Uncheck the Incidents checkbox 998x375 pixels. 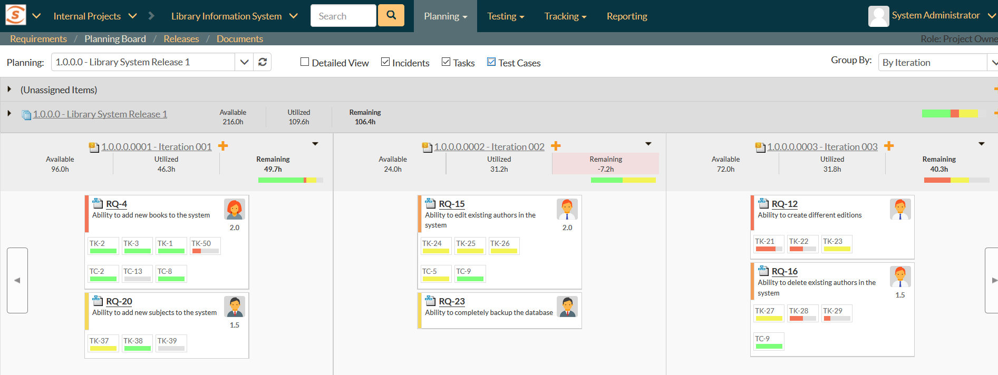click(x=385, y=62)
